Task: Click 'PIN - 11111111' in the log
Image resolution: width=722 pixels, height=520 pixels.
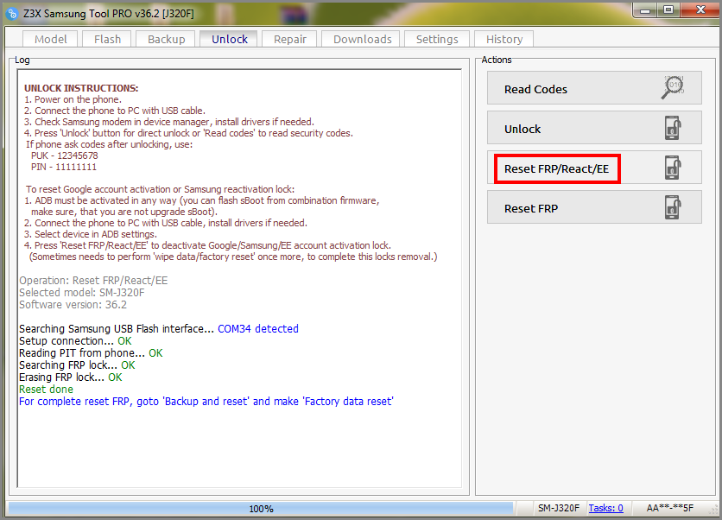Action: (x=64, y=167)
